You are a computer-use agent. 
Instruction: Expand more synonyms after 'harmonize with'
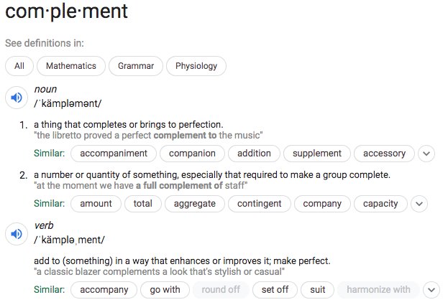431,290
